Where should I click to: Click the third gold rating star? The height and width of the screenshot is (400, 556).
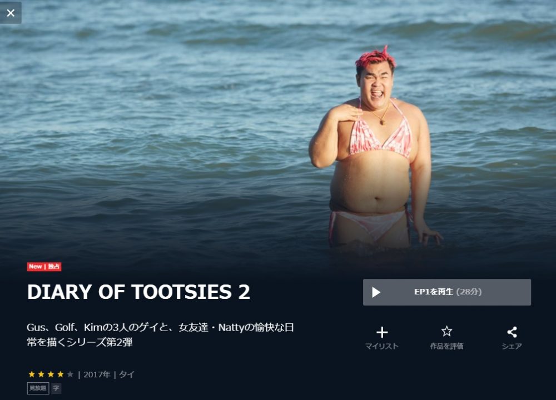[51, 374]
